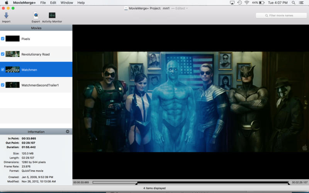Click the Import toolbar icon
309x193 pixels.
(6, 16)
